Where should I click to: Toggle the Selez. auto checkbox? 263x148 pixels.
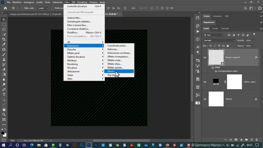click(22, 8)
